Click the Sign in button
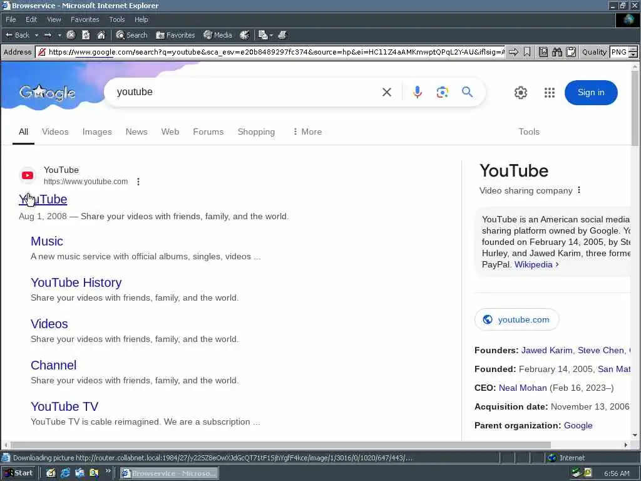The image size is (641, 481). [591, 93]
